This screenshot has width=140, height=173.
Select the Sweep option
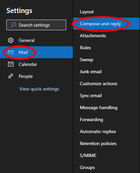click(106, 60)
